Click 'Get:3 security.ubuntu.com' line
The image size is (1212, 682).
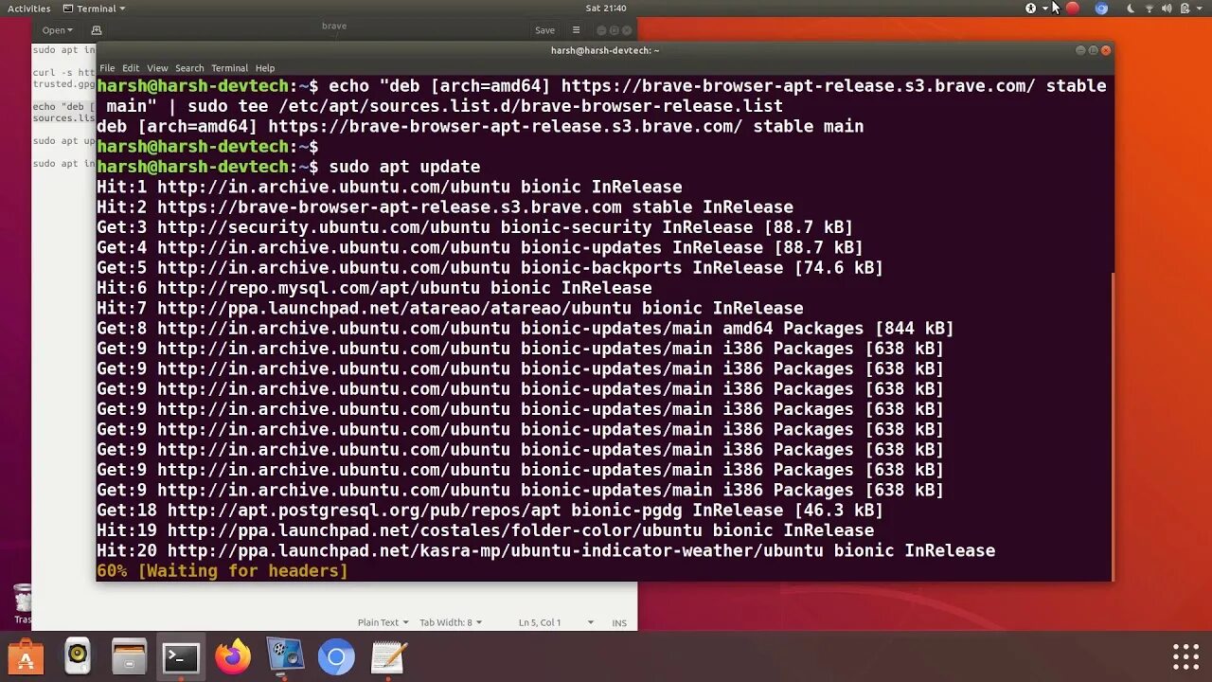[474, 227]
